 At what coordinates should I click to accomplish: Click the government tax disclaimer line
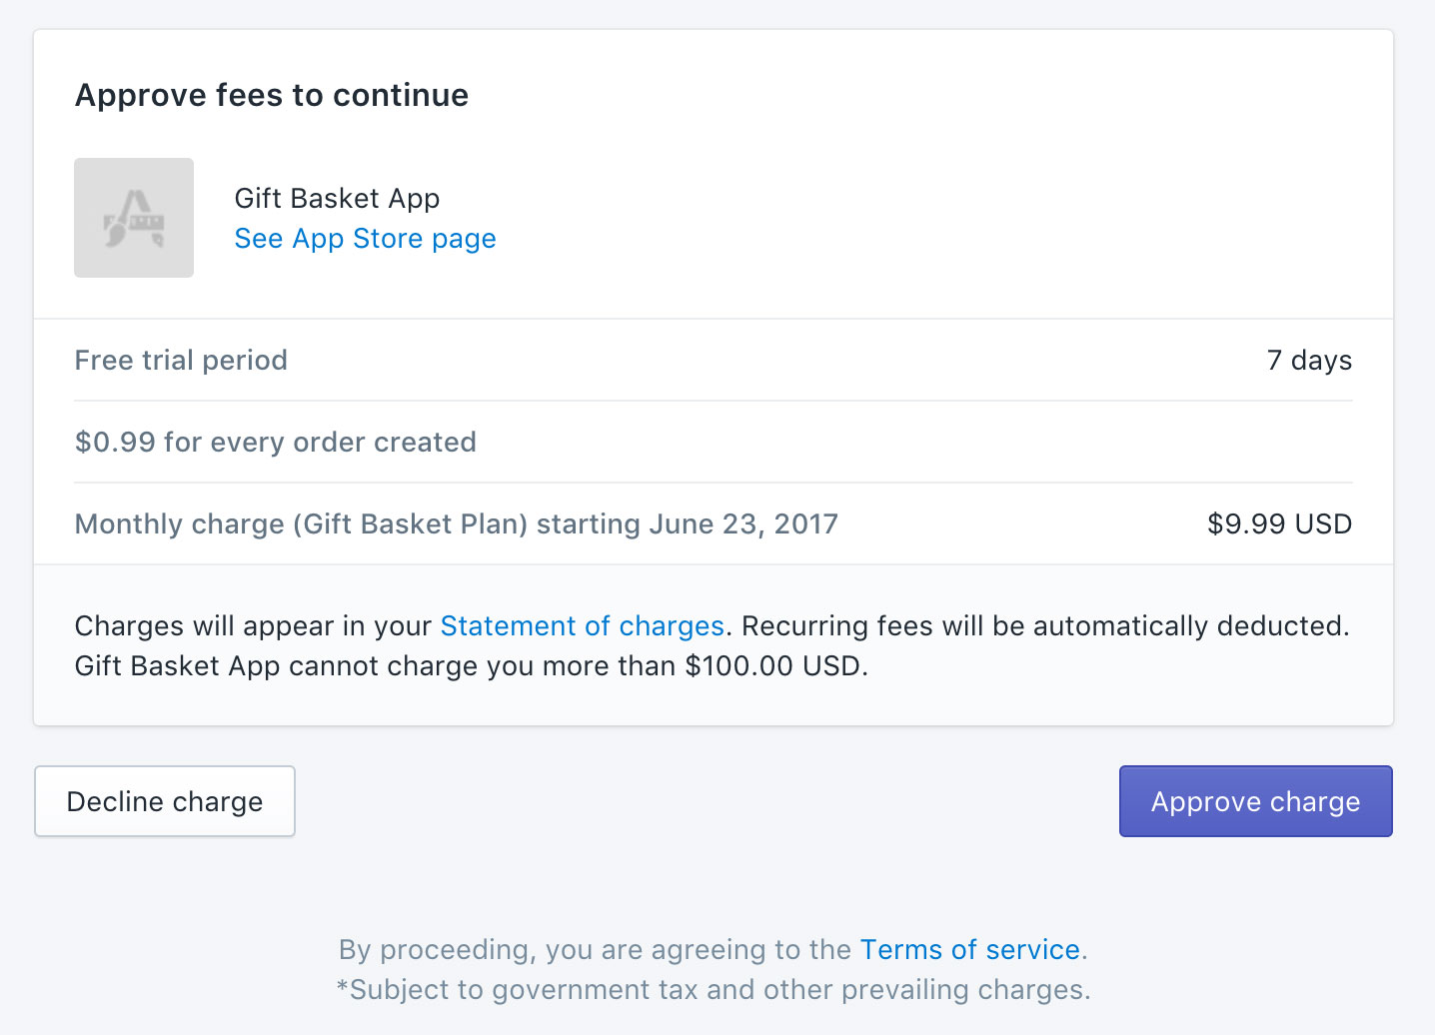coord(714,990)
